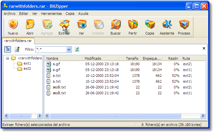Viewport: 214px width, 133px height.
Task: Sort by the Modificado column header
Action: click(x=101, y=58)
